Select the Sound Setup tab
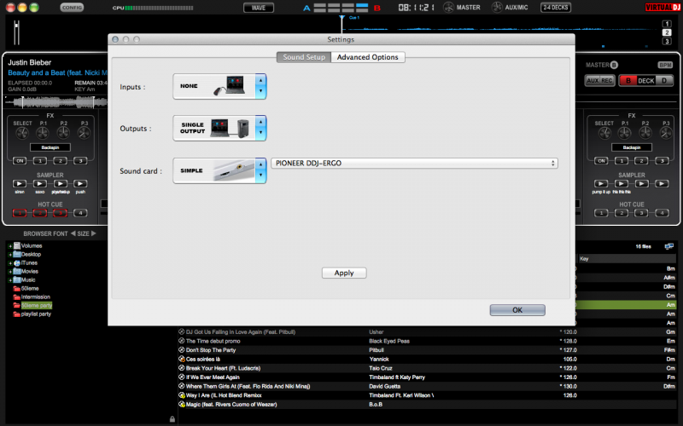This screenshot has width=683, height=426. point(304,57)
